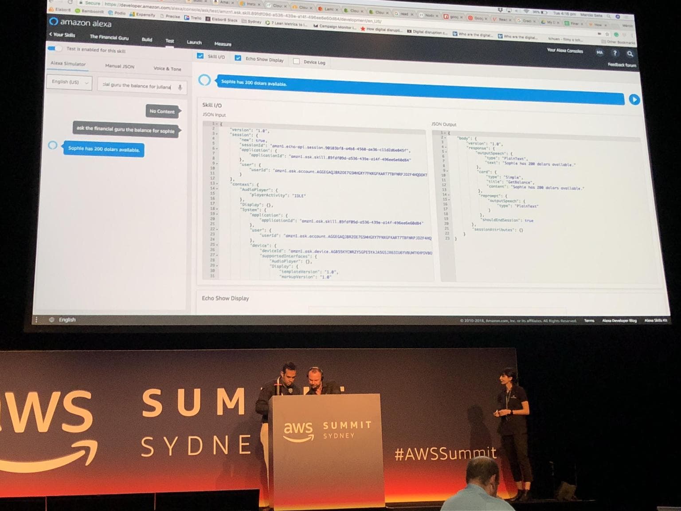The image size is (681, 511).
Task: Click the "playerActivity": "IDLE" JSON line
Action: point(278,195)
